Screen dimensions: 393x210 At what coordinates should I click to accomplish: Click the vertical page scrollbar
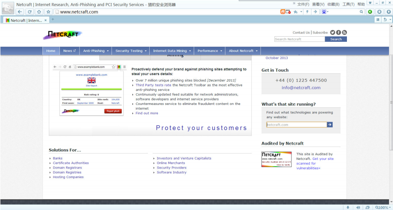391,102
